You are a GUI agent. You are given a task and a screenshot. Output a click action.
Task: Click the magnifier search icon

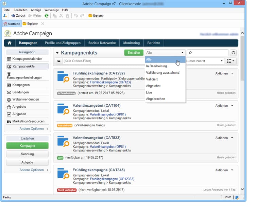(190, 53)
